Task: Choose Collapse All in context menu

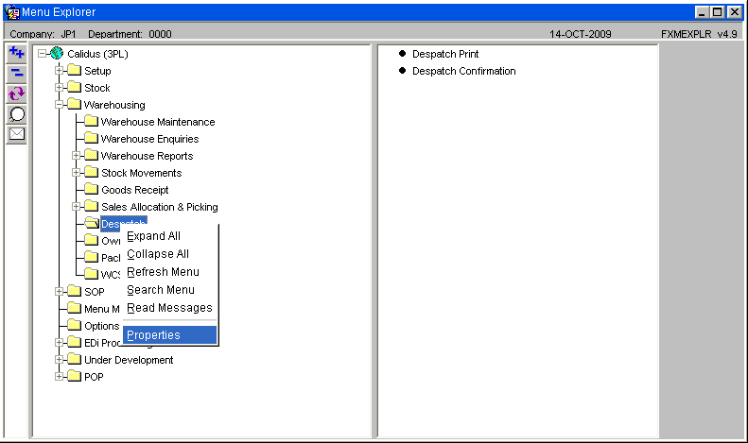Action: pos(169,254)
